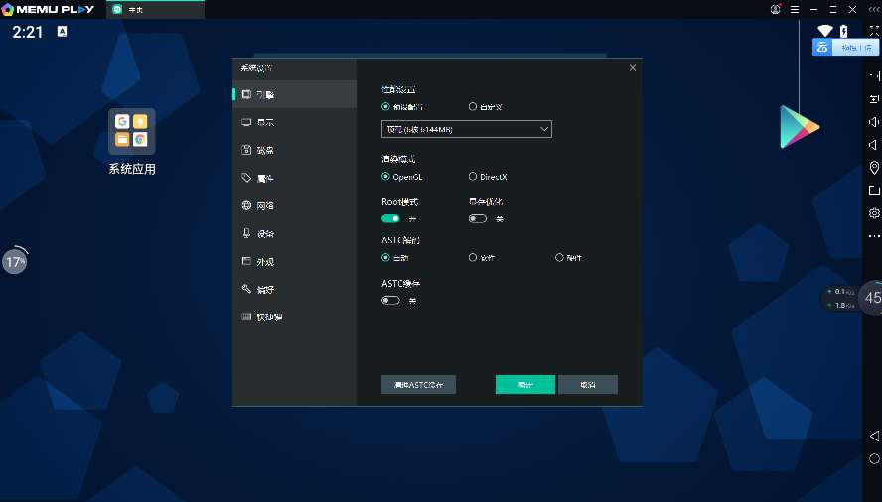The width and height of the screenshot is (882, 502).
Task: Click the MEmu Play logo
Action: tap(48, 10)
